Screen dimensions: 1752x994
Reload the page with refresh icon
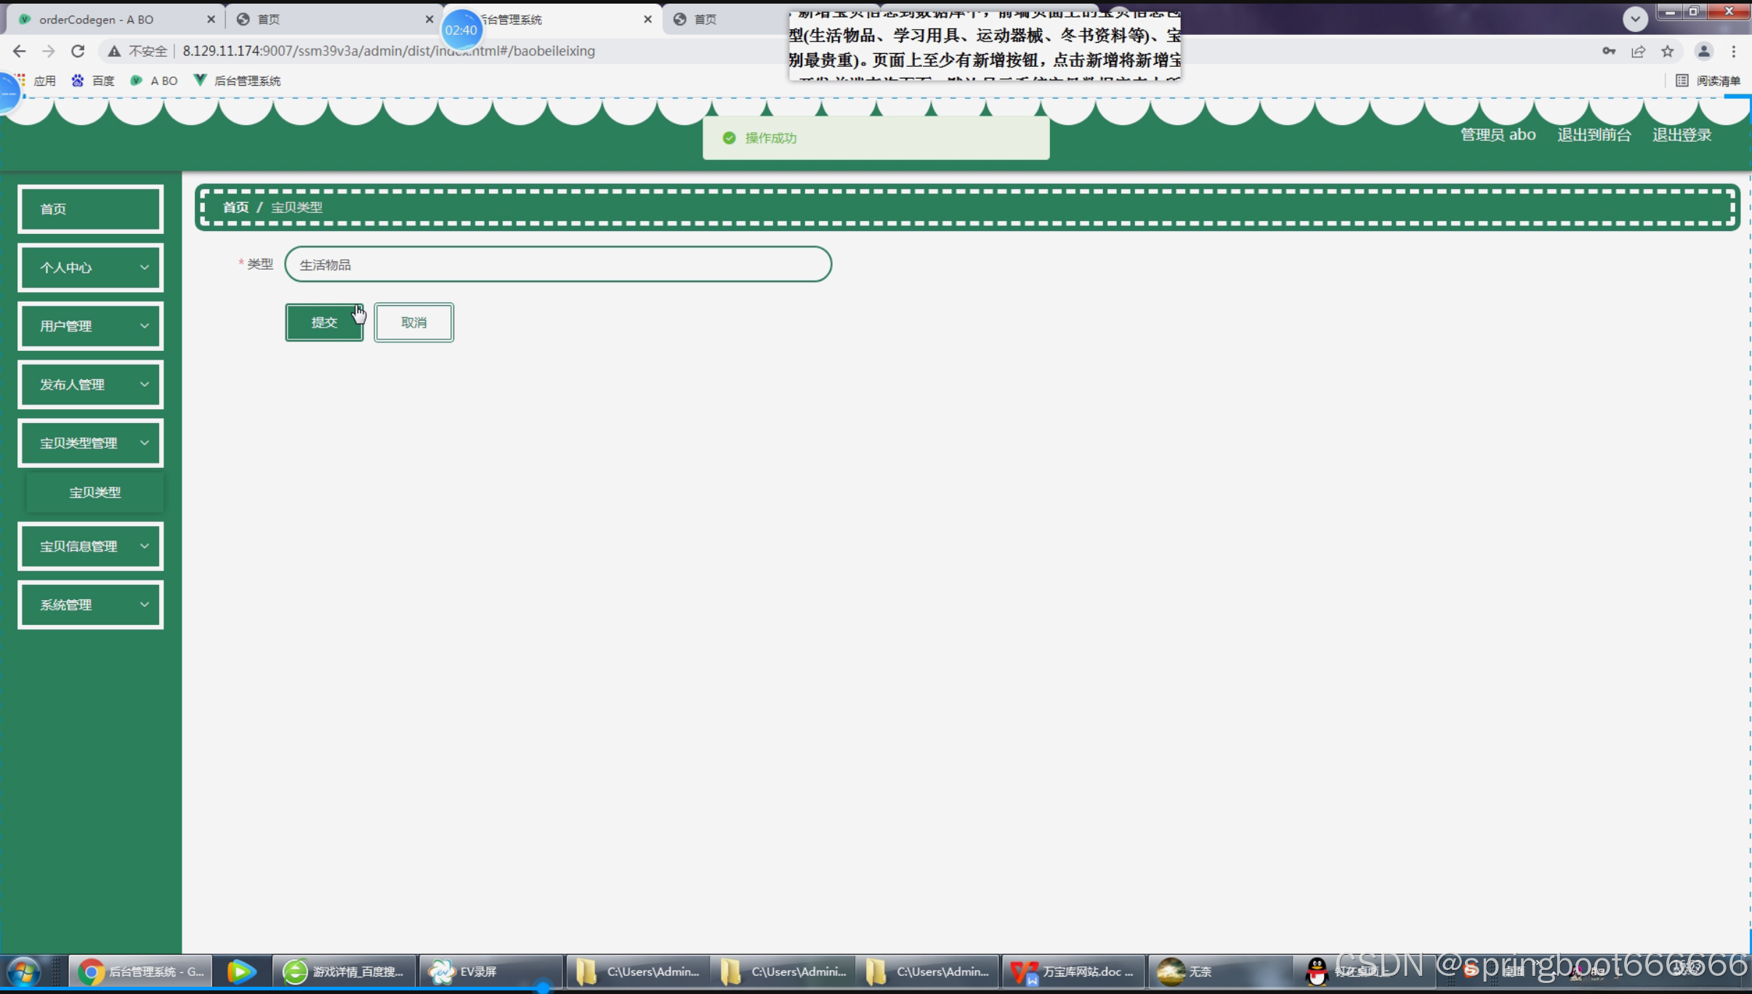pyautogui.click(x=78, y=51)
